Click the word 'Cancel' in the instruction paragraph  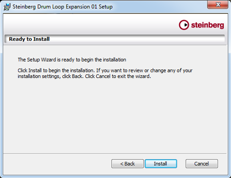pos(103,76)
